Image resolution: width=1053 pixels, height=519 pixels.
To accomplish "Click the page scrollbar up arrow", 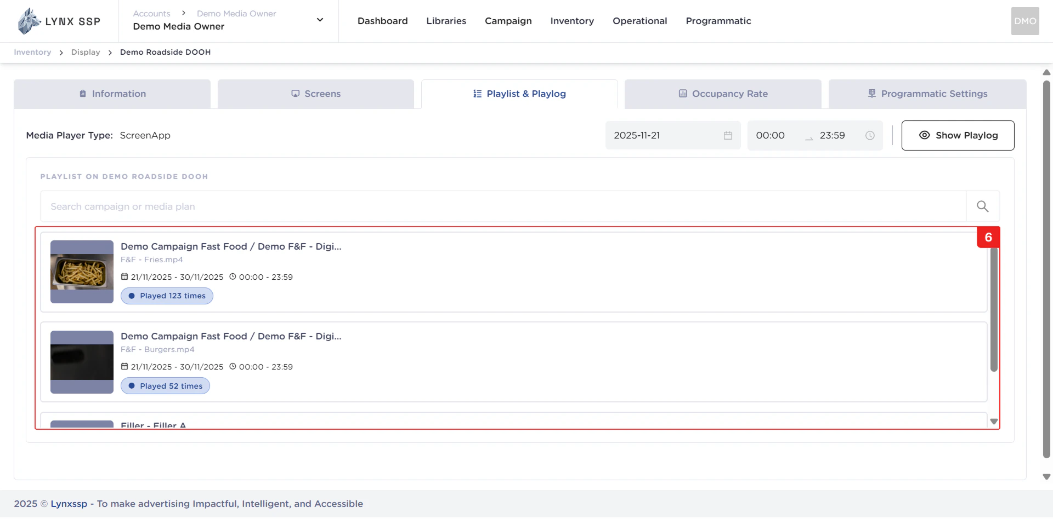I will [x=1046, y=72].
